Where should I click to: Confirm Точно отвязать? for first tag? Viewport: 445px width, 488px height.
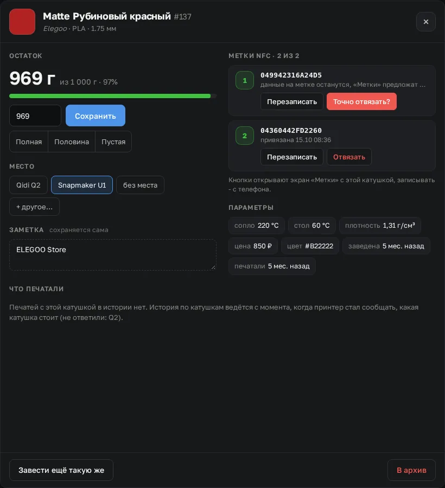[361, 102]
